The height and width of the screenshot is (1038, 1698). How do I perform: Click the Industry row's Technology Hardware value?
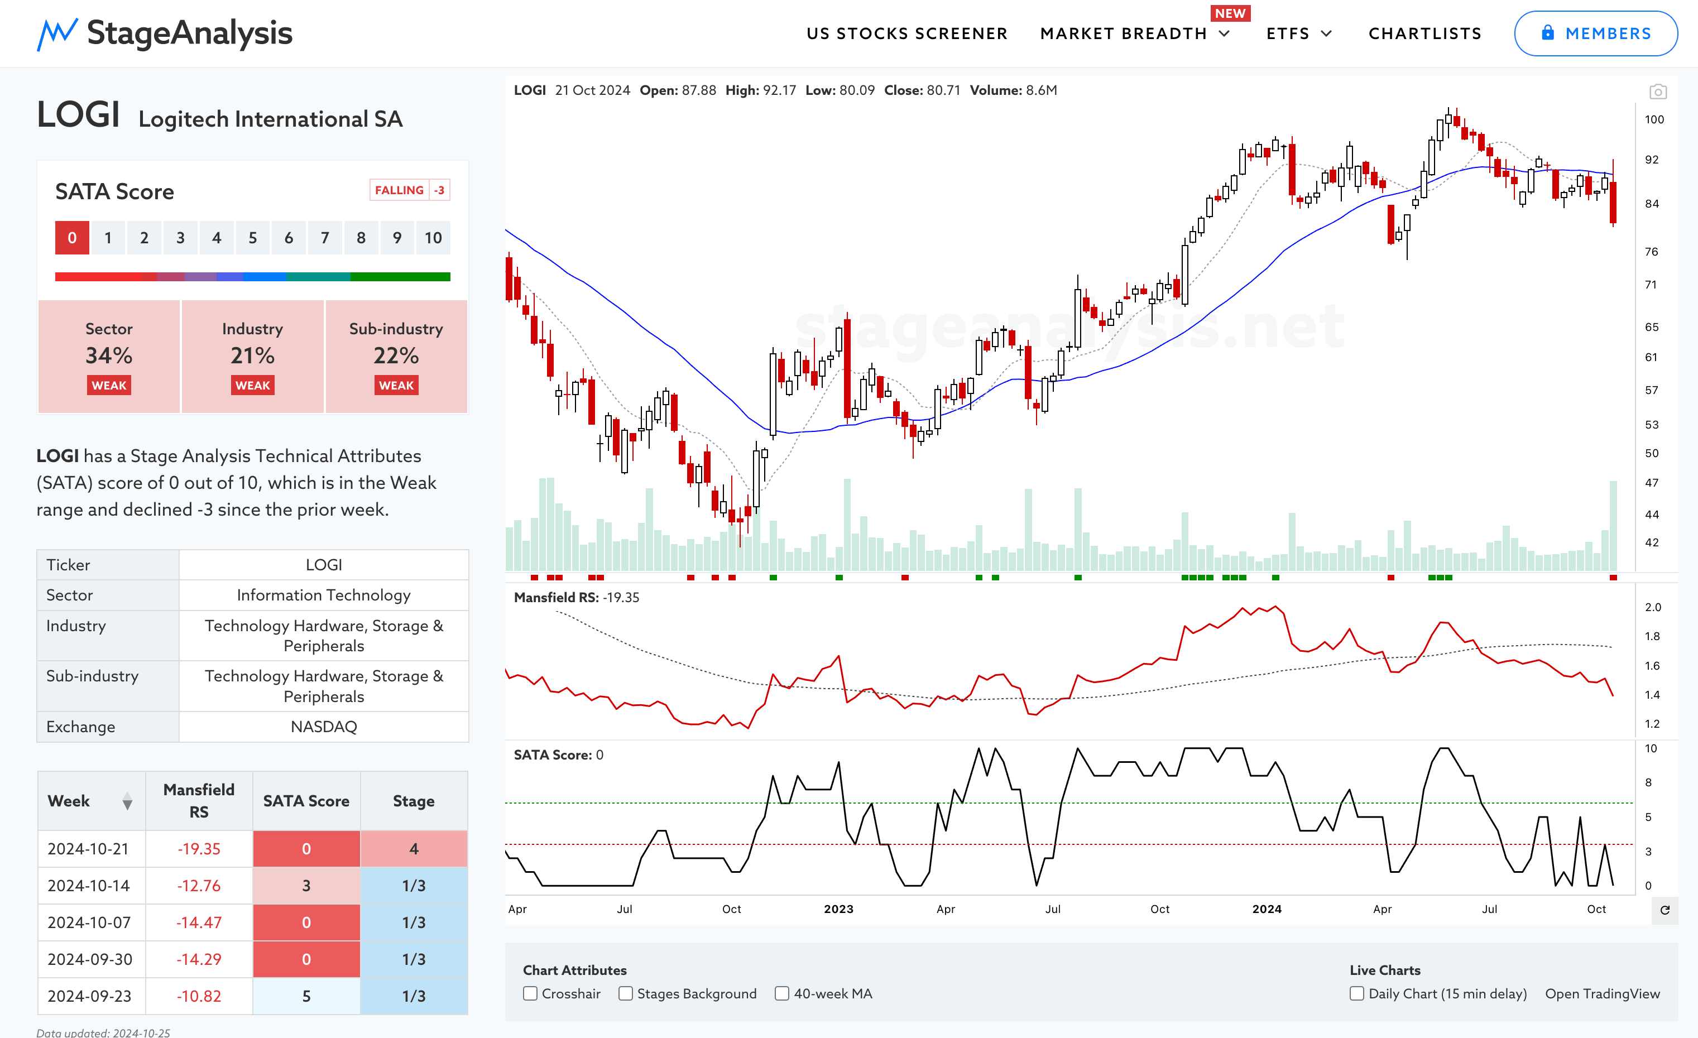tap(324, 636)
